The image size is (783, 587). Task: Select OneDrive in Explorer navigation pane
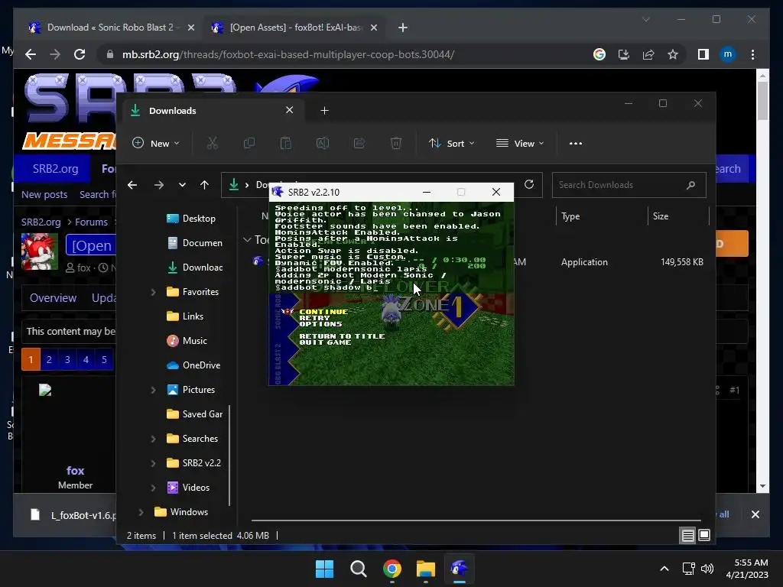coord(193,365)
